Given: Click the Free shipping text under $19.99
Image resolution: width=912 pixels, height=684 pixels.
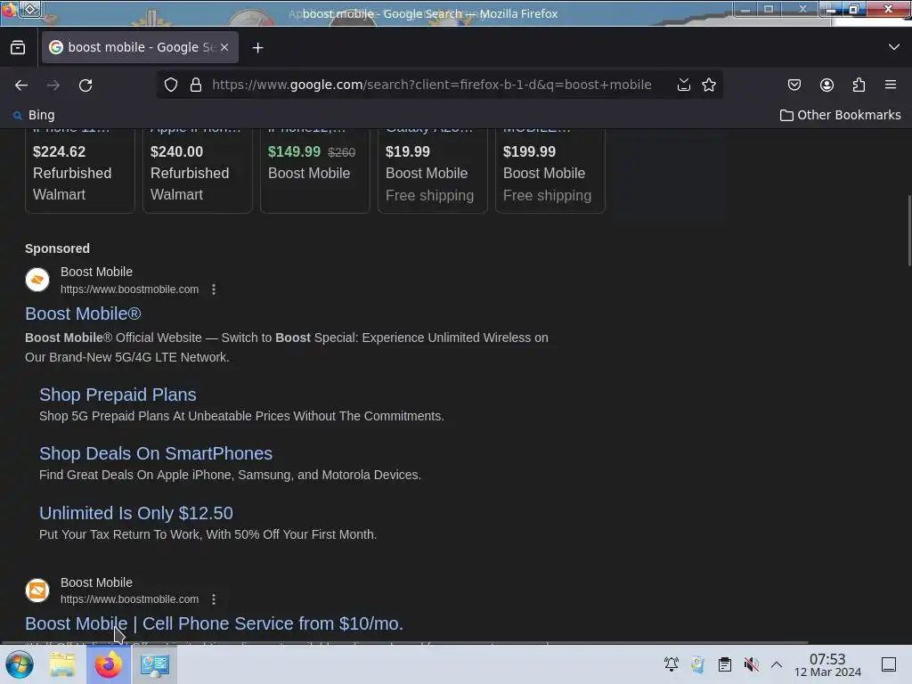Looking at the screenshot, I should point(430,195).
